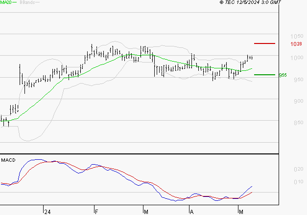Click the 950 price axis label

(x=298, y=80)
